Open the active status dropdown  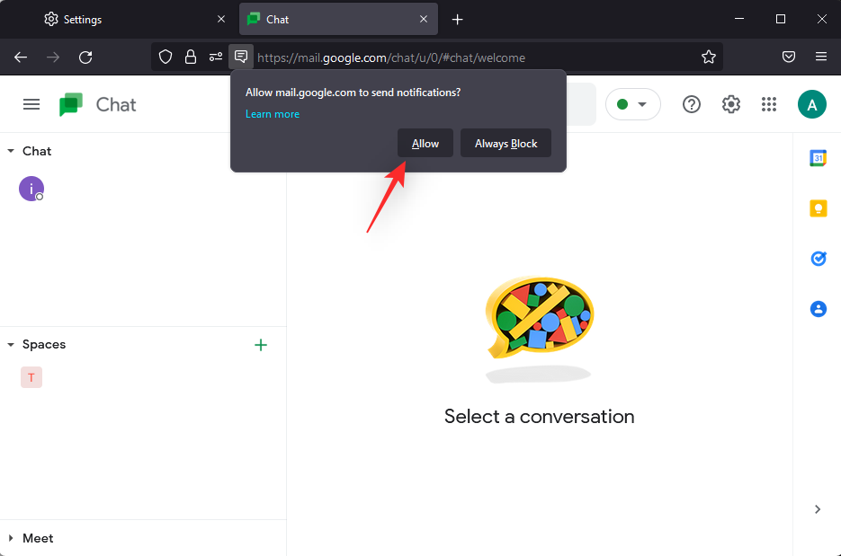coord(632,105)
